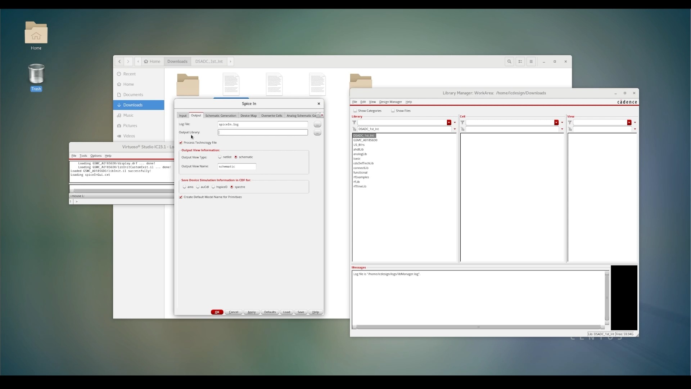Open the Home folder desktop icon

pyautogui.click(x=36, y=36)
